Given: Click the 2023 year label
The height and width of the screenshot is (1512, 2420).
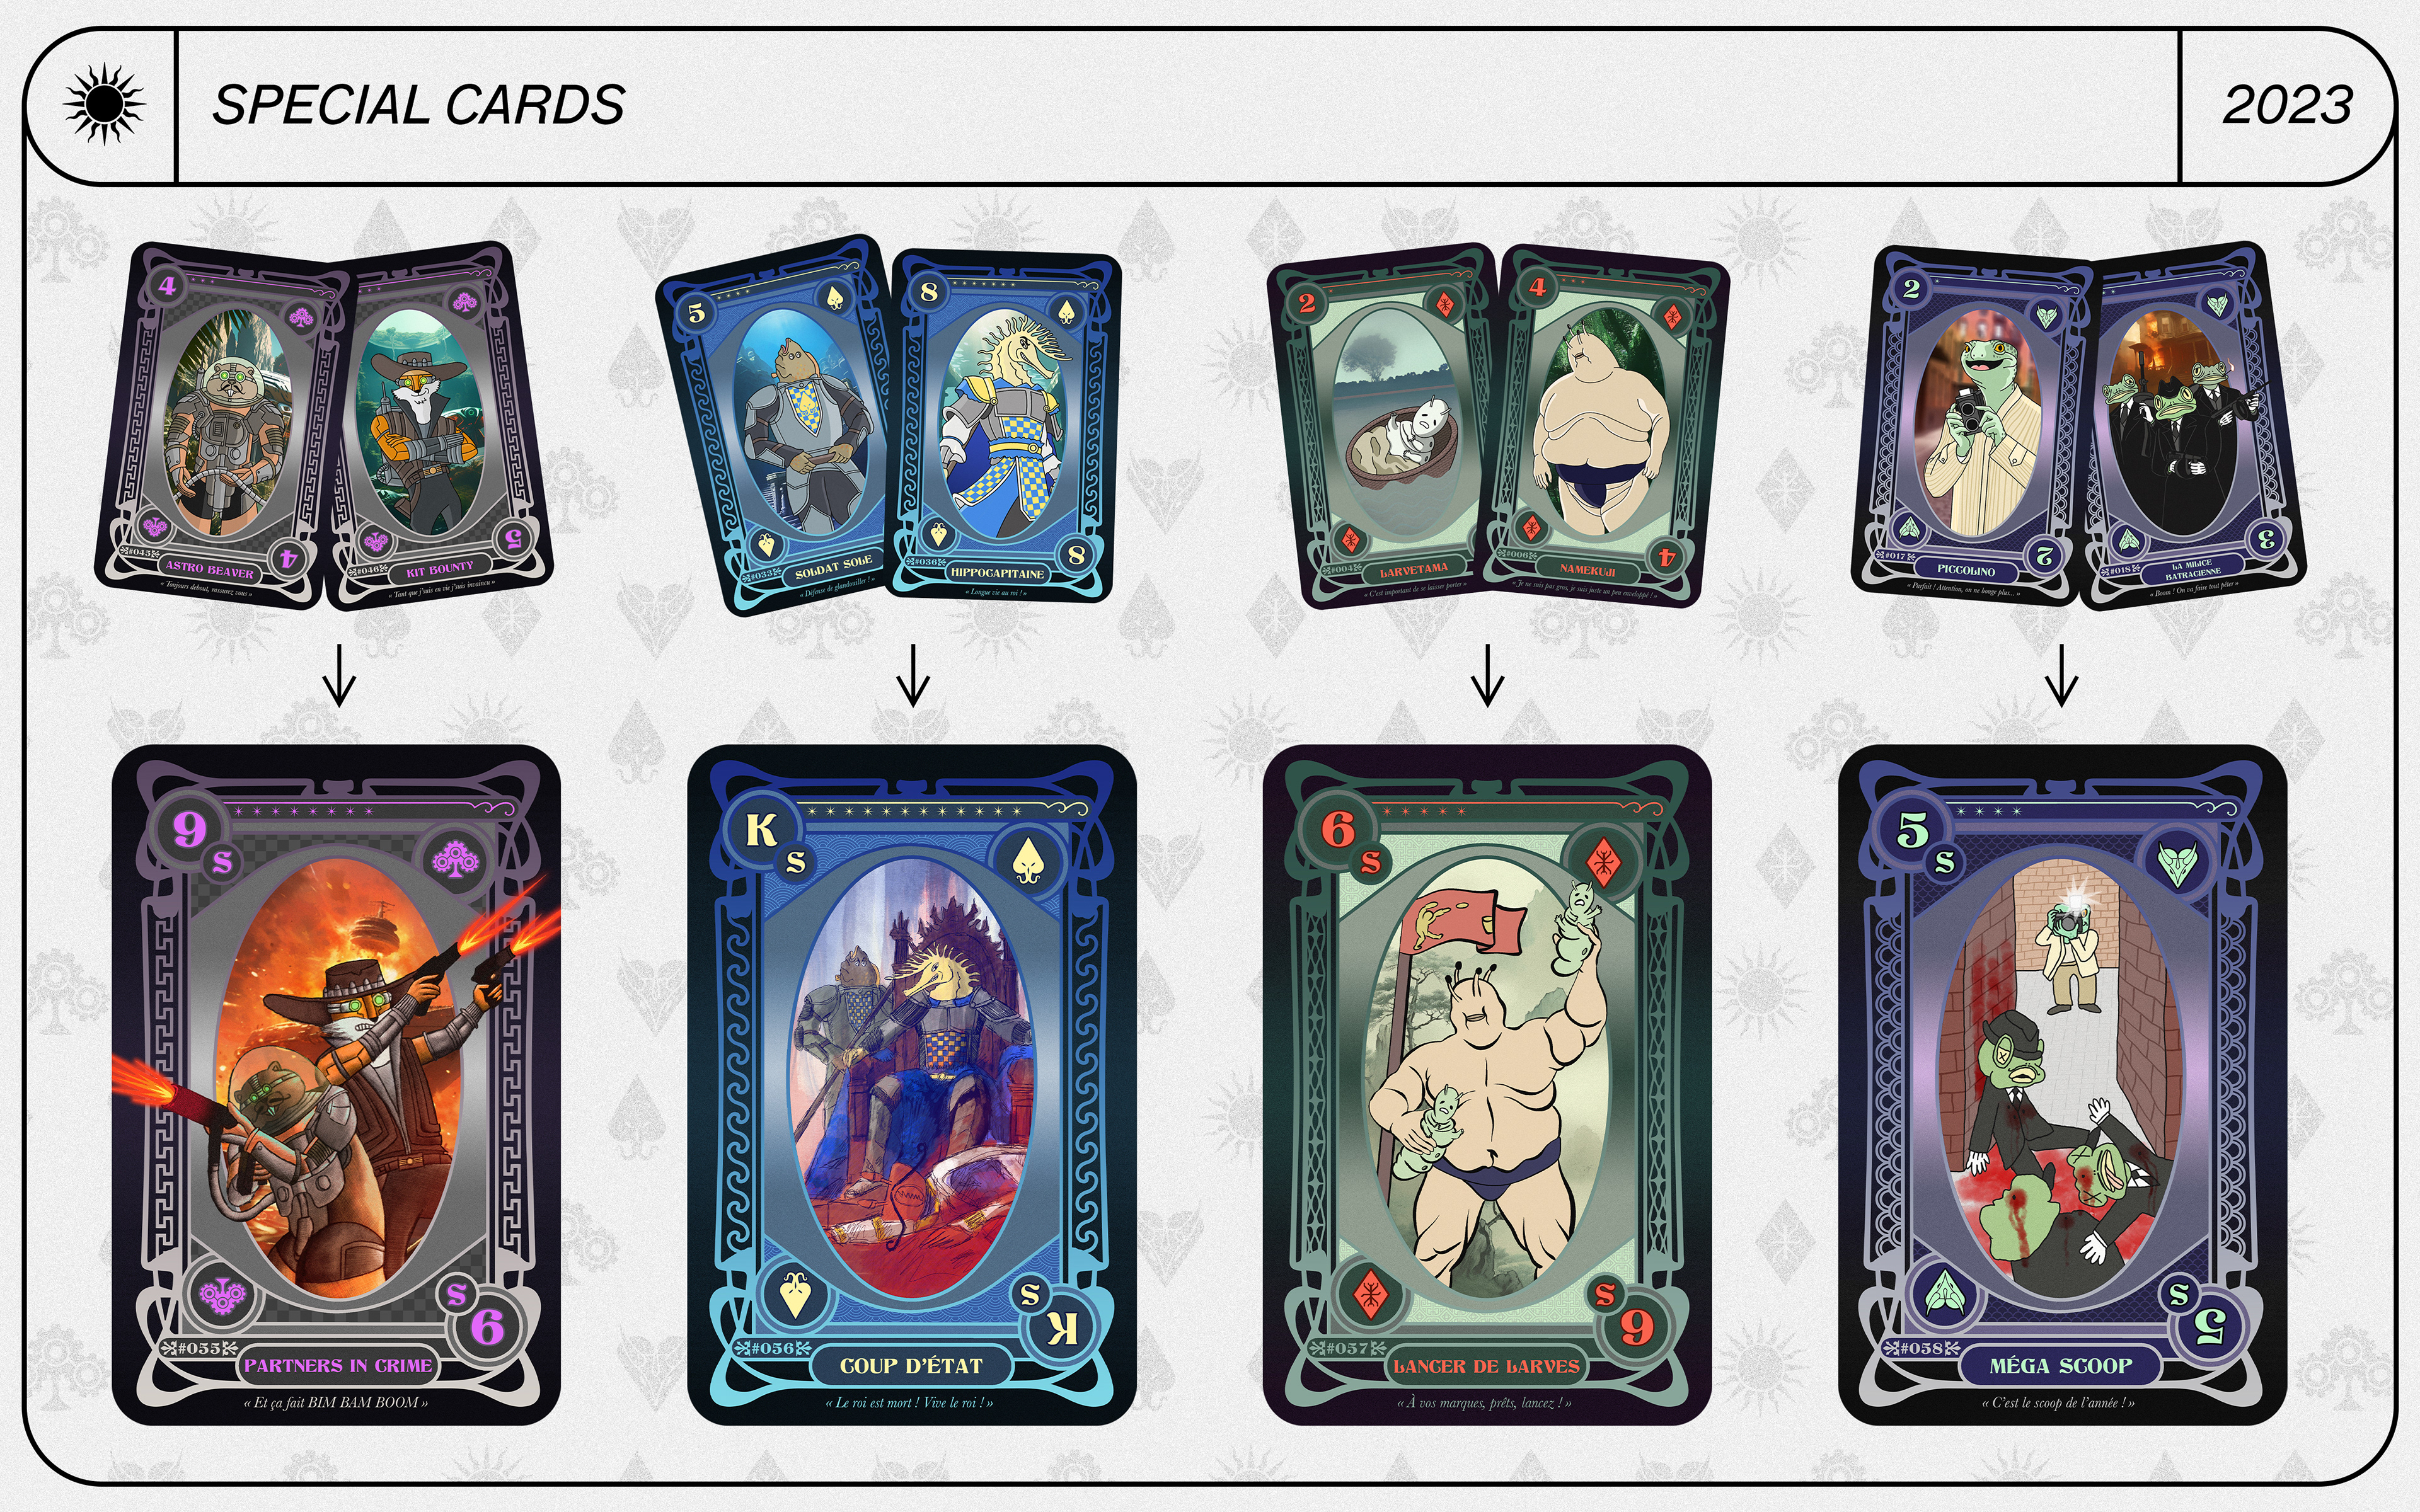Looking at the screenshot, I should (x=2288, y=105).
